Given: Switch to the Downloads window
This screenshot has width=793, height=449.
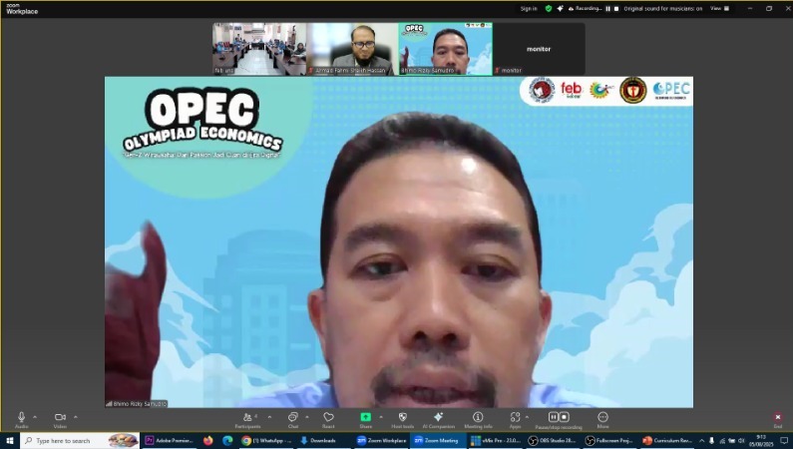Looking at the screenshot, I should [x=322, y=440].
